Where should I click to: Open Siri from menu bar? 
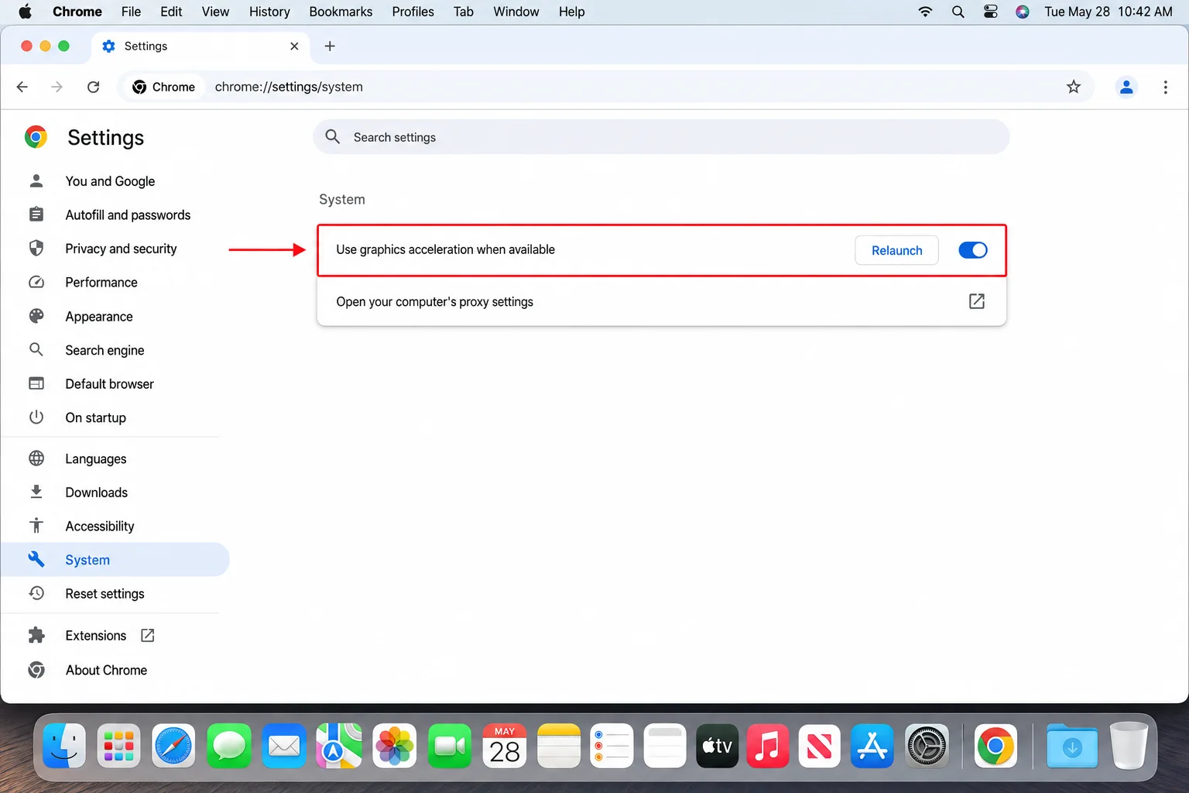[1023, 12]
